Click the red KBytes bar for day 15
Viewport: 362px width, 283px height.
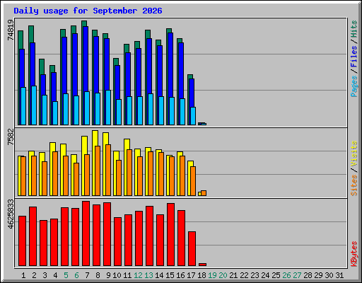click(170, 235)
